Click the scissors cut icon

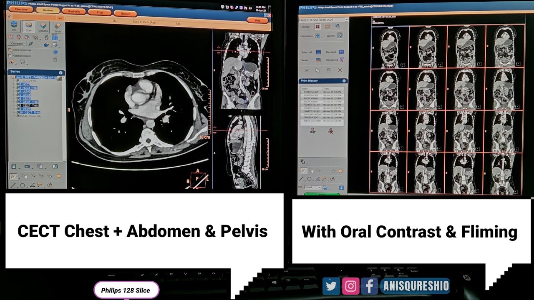click(x=306, y=70)
